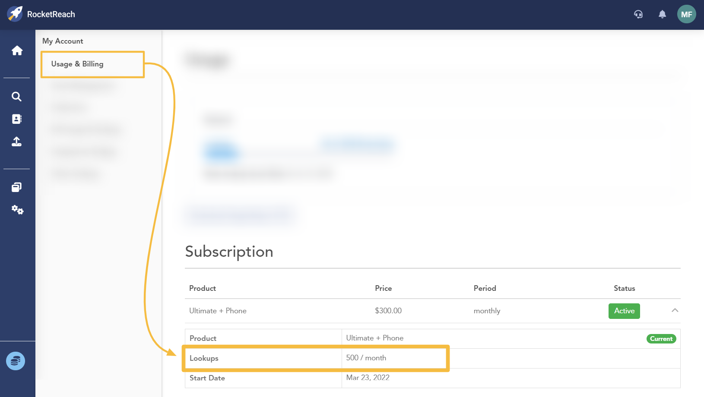The height and width of the screenshot is (397, 704).
Task: Click the RocketReach rocket logo
Action: pyautogui.click(x=15, y=14)
